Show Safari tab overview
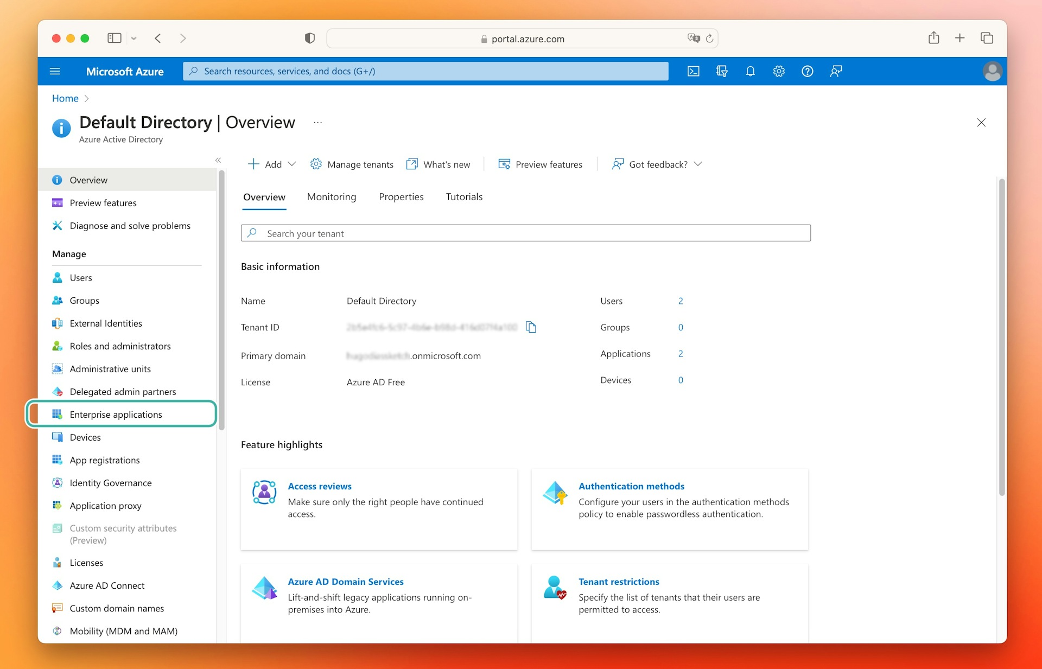Screen dimensions: 1042x669 click(987, 38)
